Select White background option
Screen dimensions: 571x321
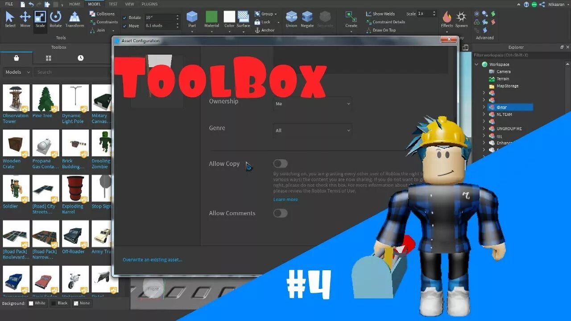pos(37,303)
